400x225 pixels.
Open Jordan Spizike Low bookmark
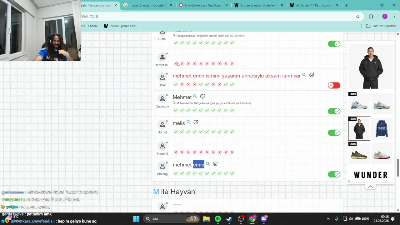(x=121, y=26)
